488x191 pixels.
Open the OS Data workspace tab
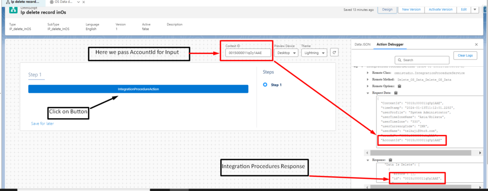point(64,2)
